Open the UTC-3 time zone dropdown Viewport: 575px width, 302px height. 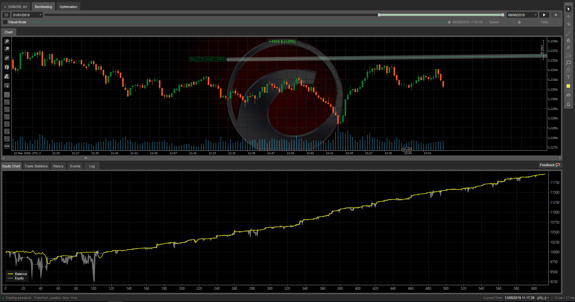click(543, 298)
